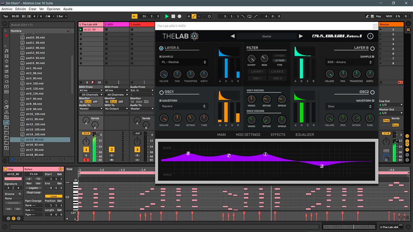This screenshot has height=232, width=413.
Task: Click the MIDI overdub plus button
Action: point(189,16)
